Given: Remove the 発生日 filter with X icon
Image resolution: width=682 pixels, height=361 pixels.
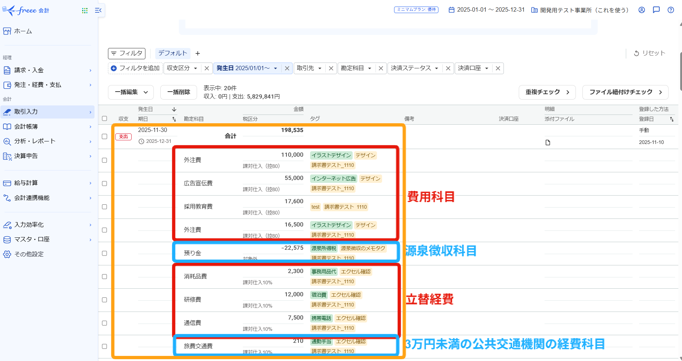Looking at the screenshot, I should (x=287, y=68).
